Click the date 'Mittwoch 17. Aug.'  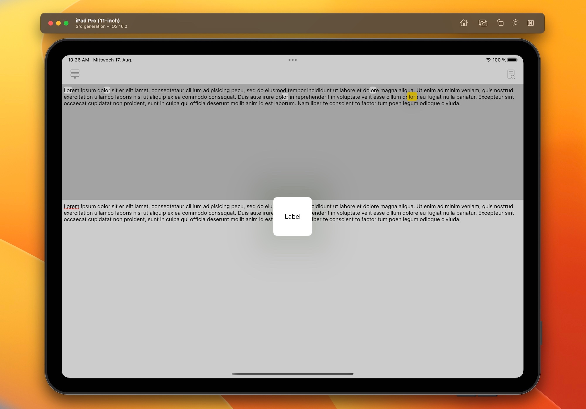click(113, 60)
